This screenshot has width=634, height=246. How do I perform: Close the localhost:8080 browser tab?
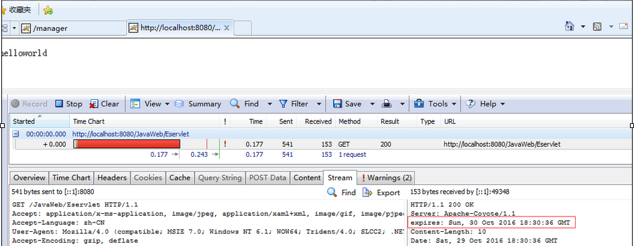(227, 28)
